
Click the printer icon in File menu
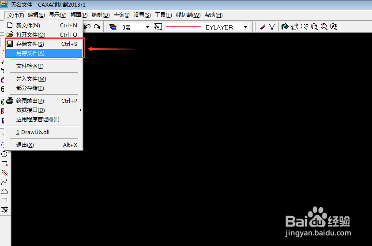pyautogui.click(x=10, y=101)
